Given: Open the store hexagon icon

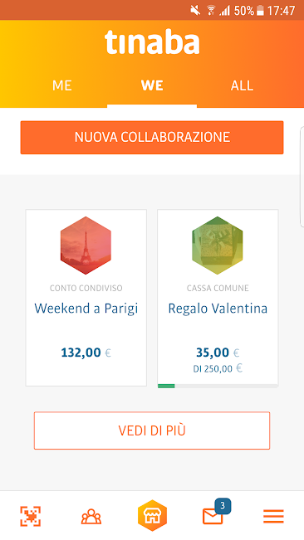Looking at the screenshot, I should (152, 516).
